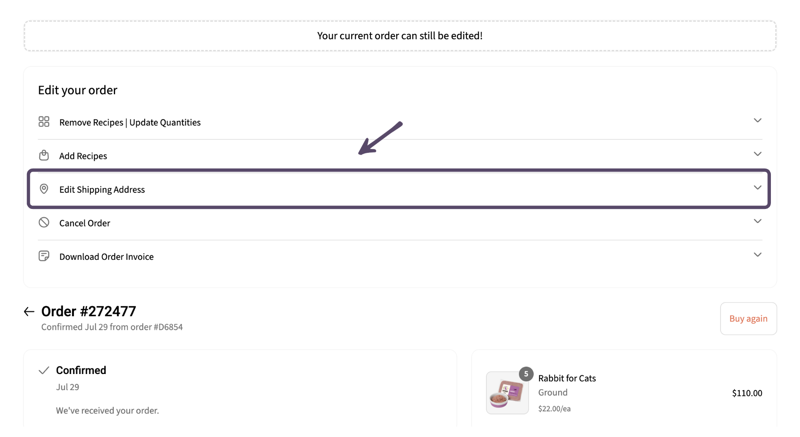Viewport: 800px width, 437px height.
Task: Expand the Remove Recipes chevron
Action: (757, 120)
